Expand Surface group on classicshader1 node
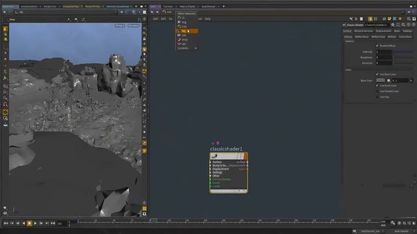The image size is (417, 234). pyautogui.click(x=210, y=162)
